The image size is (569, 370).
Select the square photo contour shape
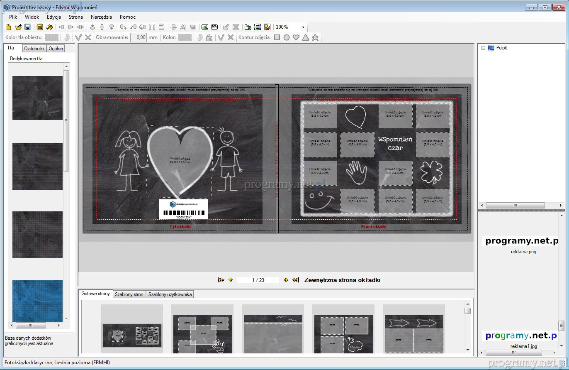(x=277, y=37)
